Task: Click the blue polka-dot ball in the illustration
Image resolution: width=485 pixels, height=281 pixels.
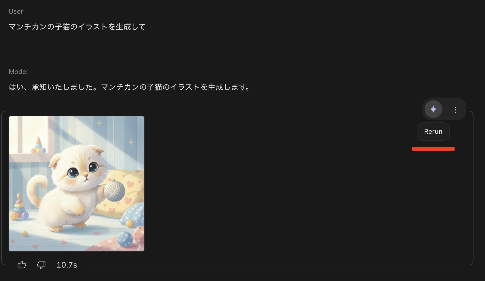Action: (125, 239)
